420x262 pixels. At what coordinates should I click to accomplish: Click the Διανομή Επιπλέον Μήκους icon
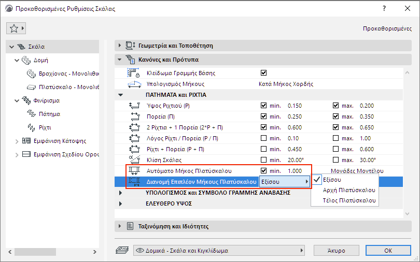click(134, 182)
